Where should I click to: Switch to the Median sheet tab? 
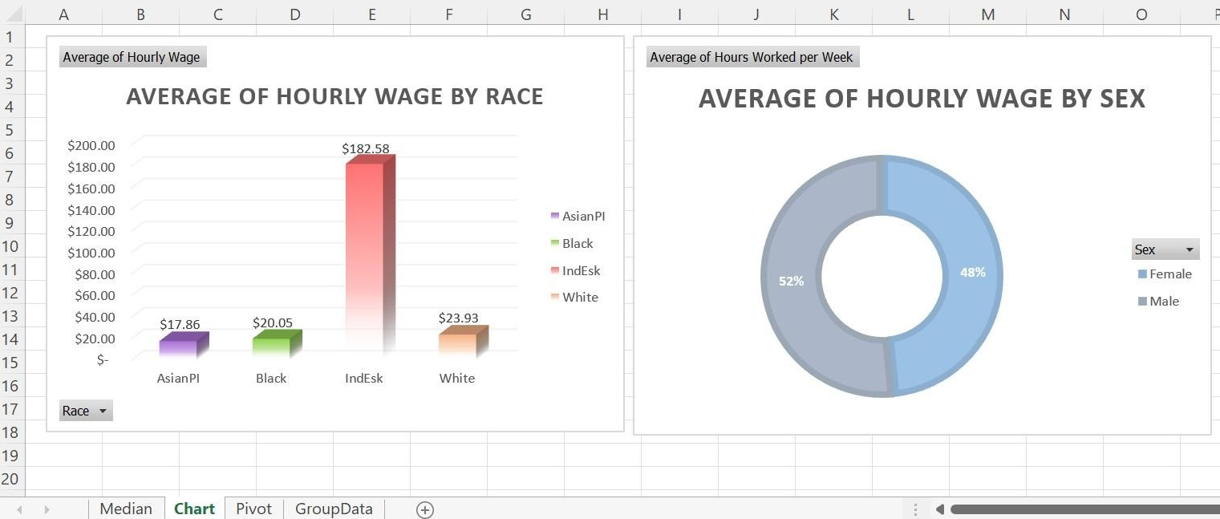[125, 509]
